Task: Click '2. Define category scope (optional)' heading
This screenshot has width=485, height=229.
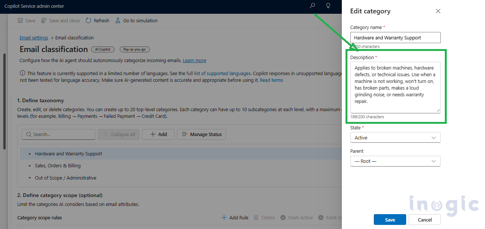Action: pyautogui.click(x=60, y=195)
